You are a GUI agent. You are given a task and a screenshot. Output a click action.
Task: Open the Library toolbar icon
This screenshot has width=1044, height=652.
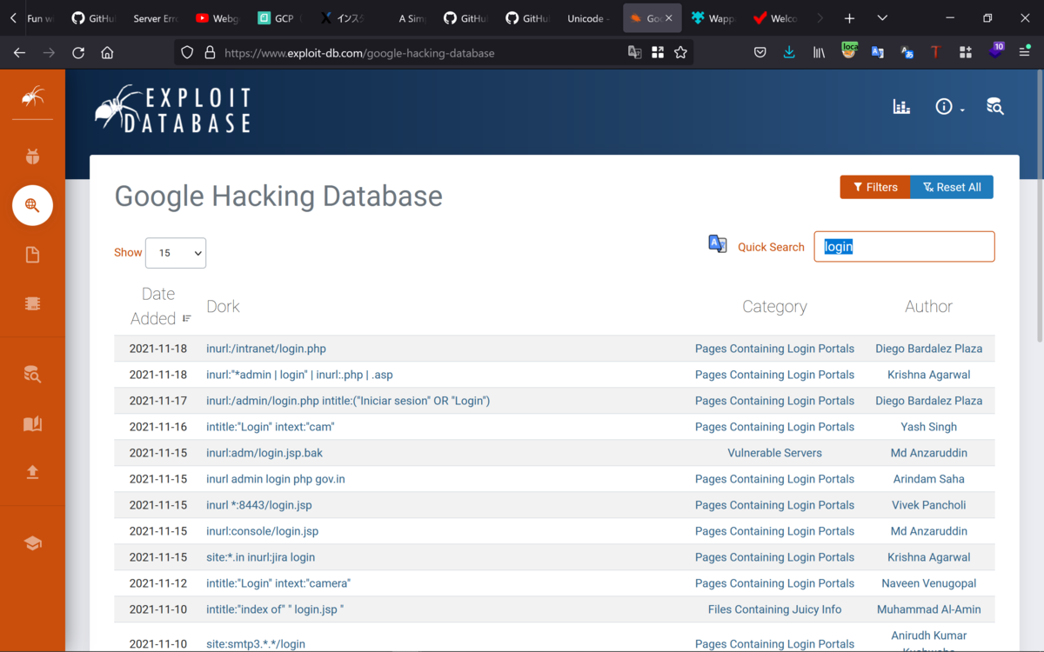pyautogui.click(x=819, y=52)
